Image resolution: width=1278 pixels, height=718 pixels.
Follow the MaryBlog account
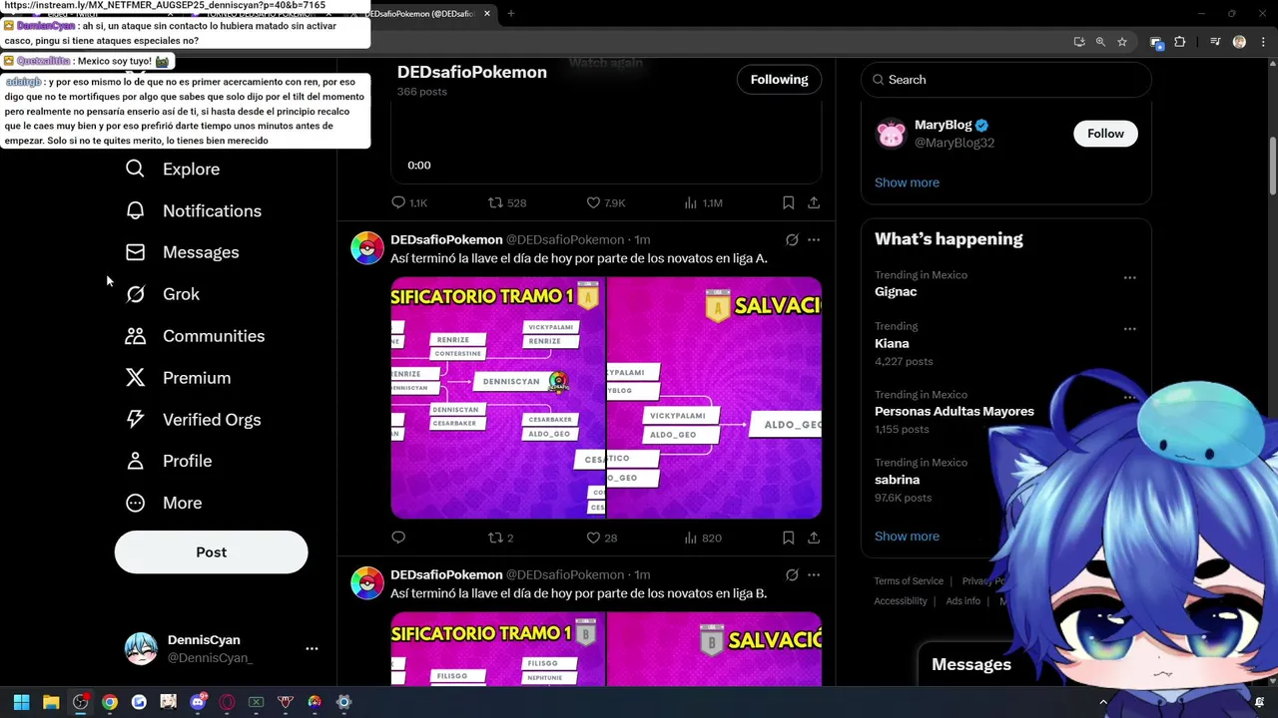coord(1105,134)
